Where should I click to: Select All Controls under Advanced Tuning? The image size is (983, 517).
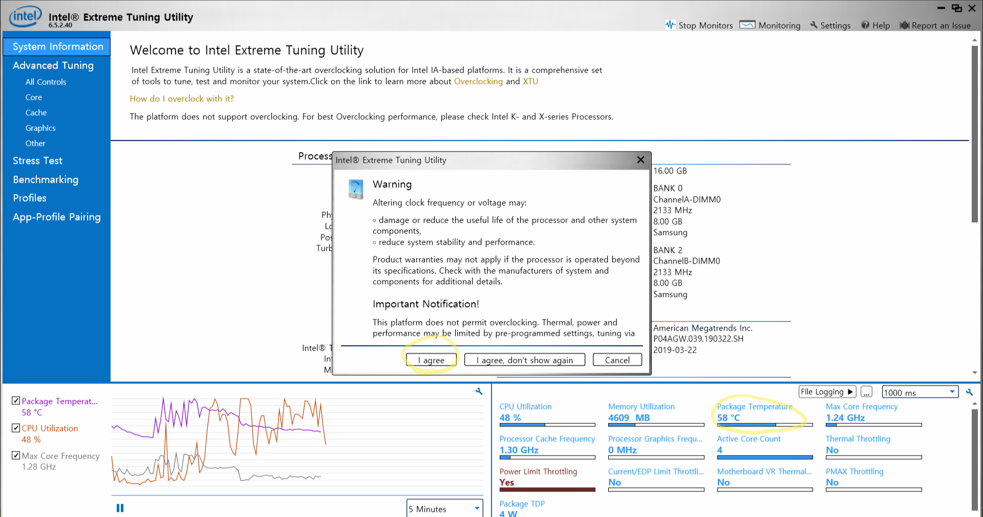(46, 82)
